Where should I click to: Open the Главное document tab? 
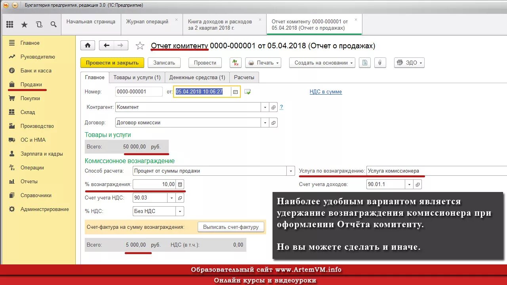[95, 78]
